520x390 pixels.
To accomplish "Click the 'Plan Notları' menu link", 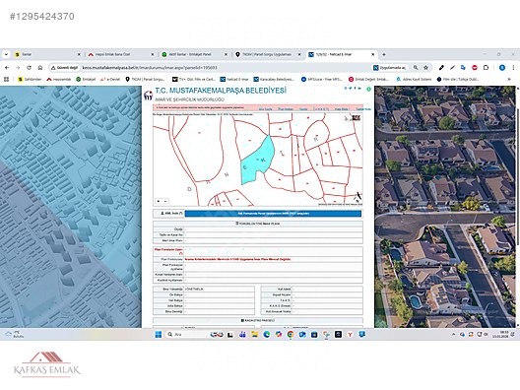I will coord(286,109).
